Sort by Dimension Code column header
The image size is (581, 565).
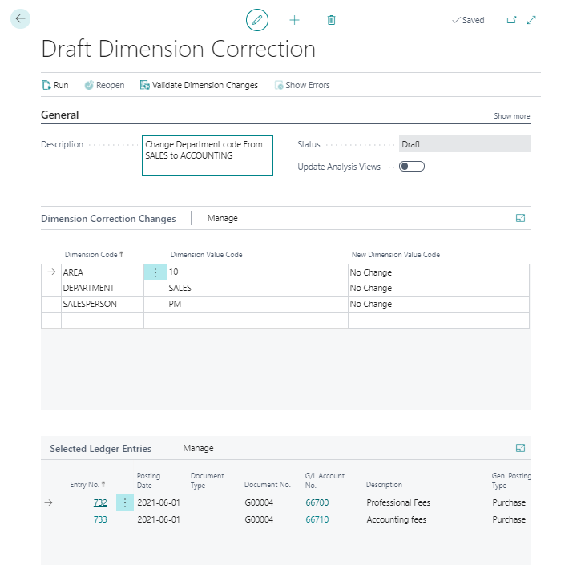(93, 255)
